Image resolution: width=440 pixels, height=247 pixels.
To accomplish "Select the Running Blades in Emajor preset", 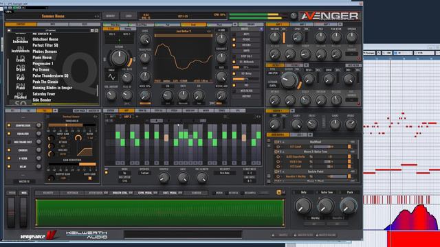I will (x=52, y=88).
